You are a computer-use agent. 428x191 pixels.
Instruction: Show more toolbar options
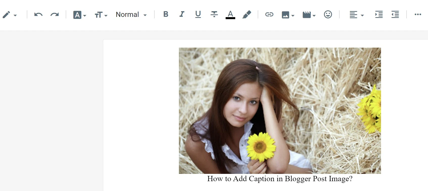[418, 14]
